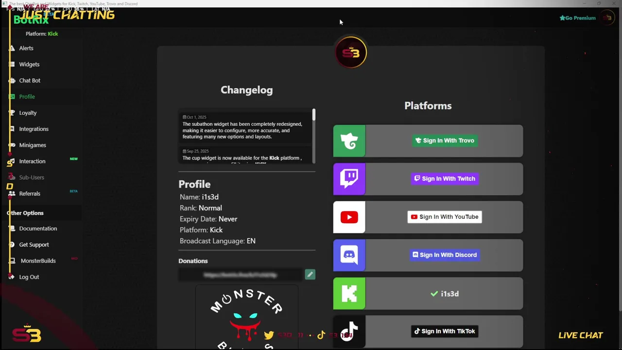
Task: Click the TikTok logo tile
Action: (x=349, y=332)
